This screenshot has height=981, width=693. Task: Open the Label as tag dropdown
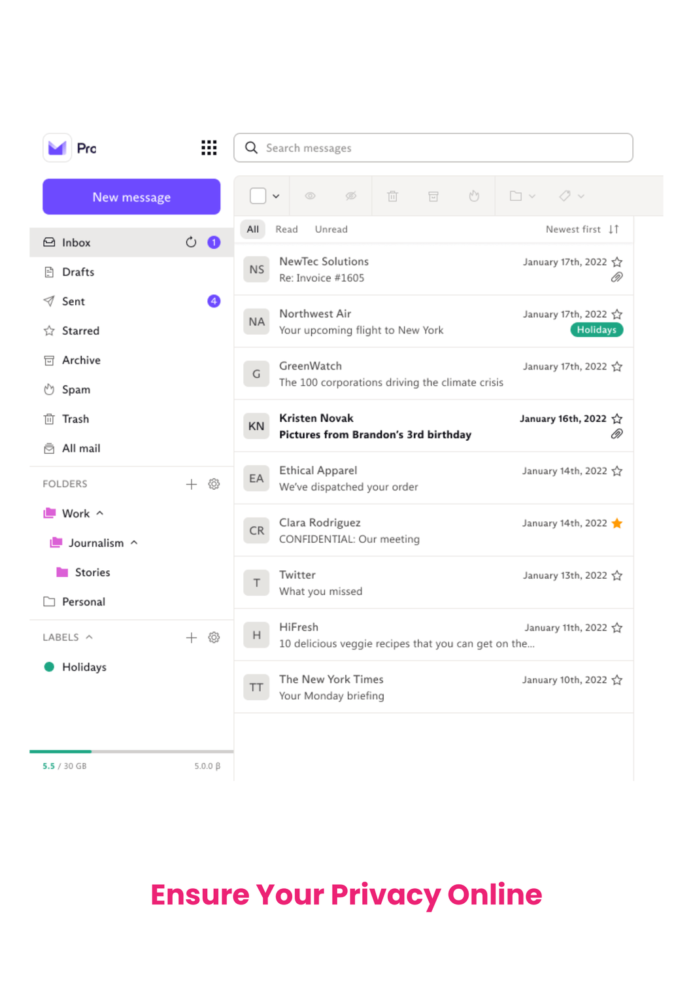pos(571,196)
